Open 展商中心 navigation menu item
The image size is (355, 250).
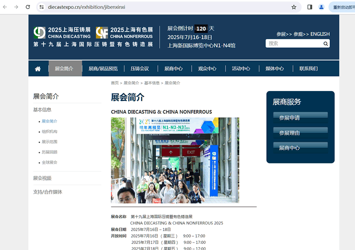tap(173, 68)
